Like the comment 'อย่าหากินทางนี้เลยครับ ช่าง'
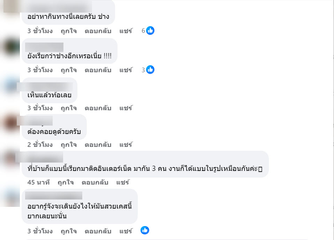The image size is (334, 240). (x=69, y=31)
